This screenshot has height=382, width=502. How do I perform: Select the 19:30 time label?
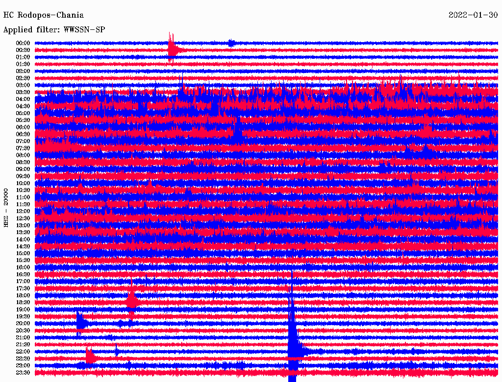point(23,317)
